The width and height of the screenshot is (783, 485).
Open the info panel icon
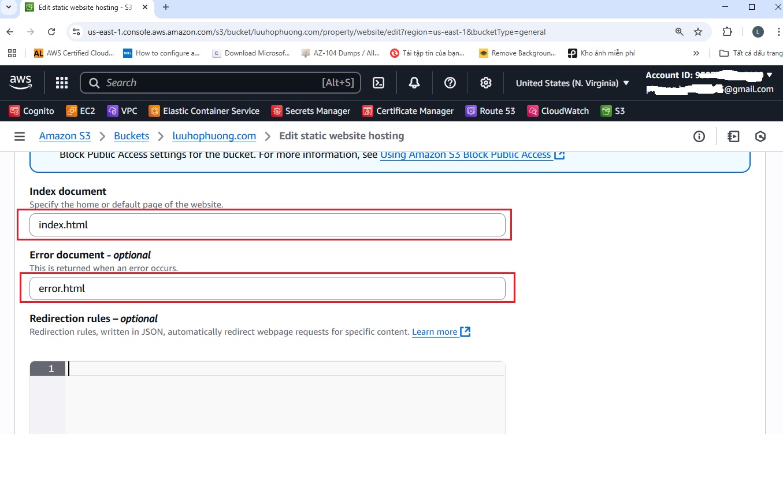699,136
